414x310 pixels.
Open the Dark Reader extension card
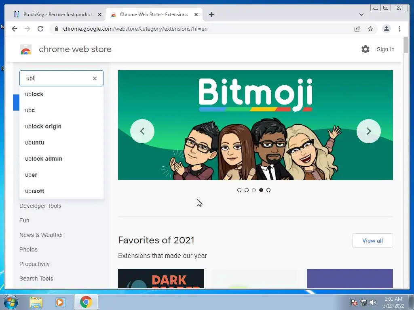click(x=161, y=279)
